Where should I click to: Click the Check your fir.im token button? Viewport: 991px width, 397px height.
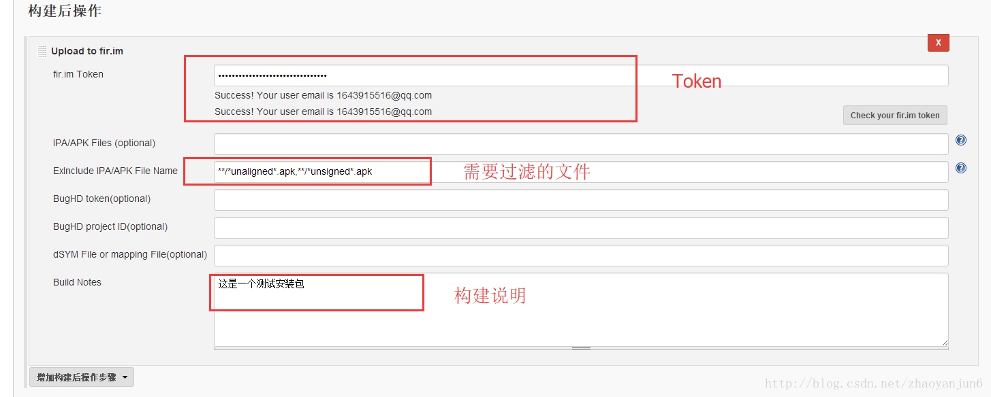[895, 116]
